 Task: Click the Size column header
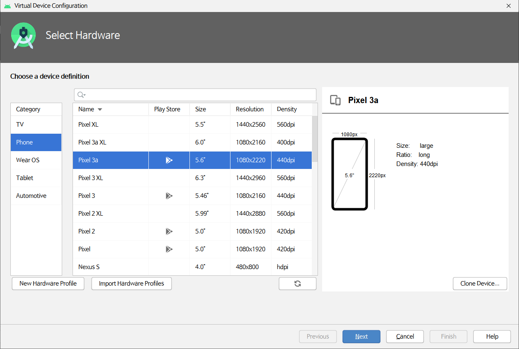click(x=210, y=109)
